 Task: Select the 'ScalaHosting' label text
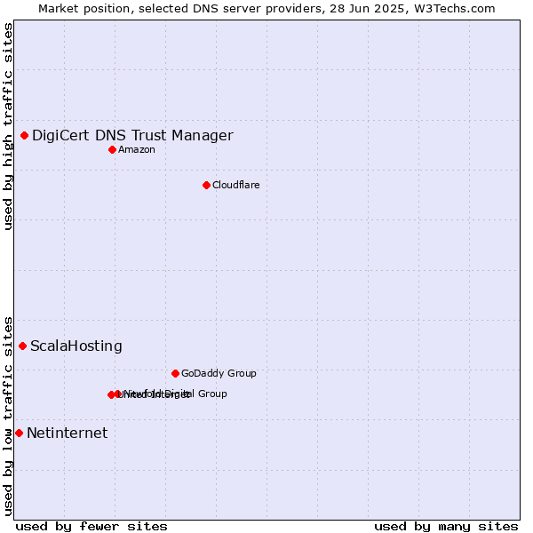[76, 346]
